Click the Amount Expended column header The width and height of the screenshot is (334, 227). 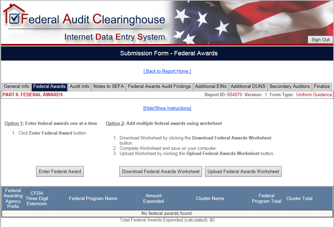pos(154,199)
